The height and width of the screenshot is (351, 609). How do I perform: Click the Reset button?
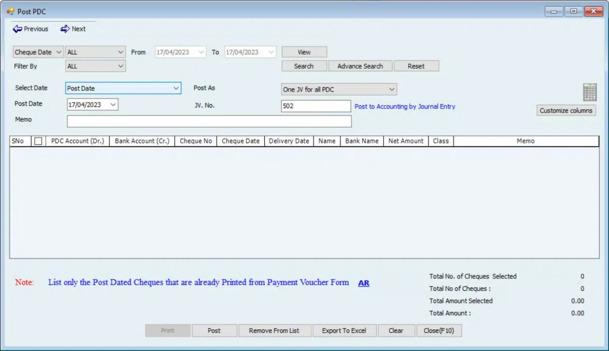point(416,66)
